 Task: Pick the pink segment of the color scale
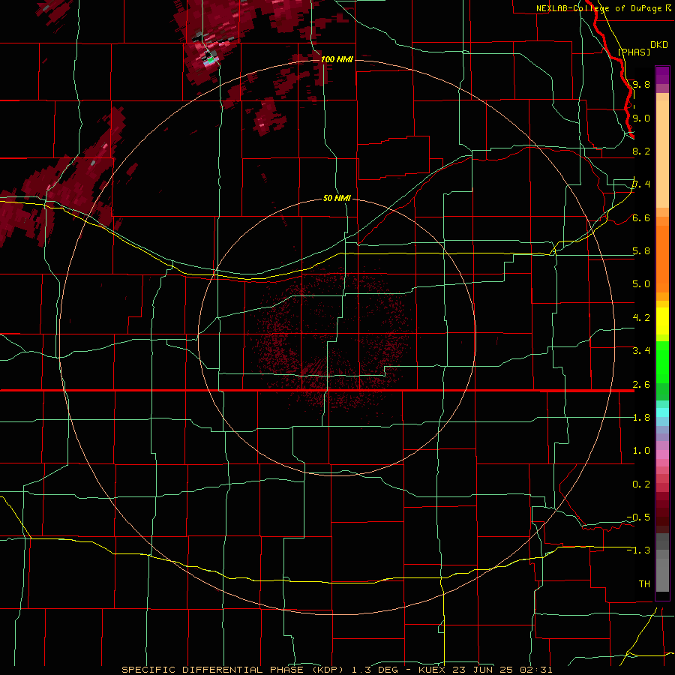click(x=662, y=454)
